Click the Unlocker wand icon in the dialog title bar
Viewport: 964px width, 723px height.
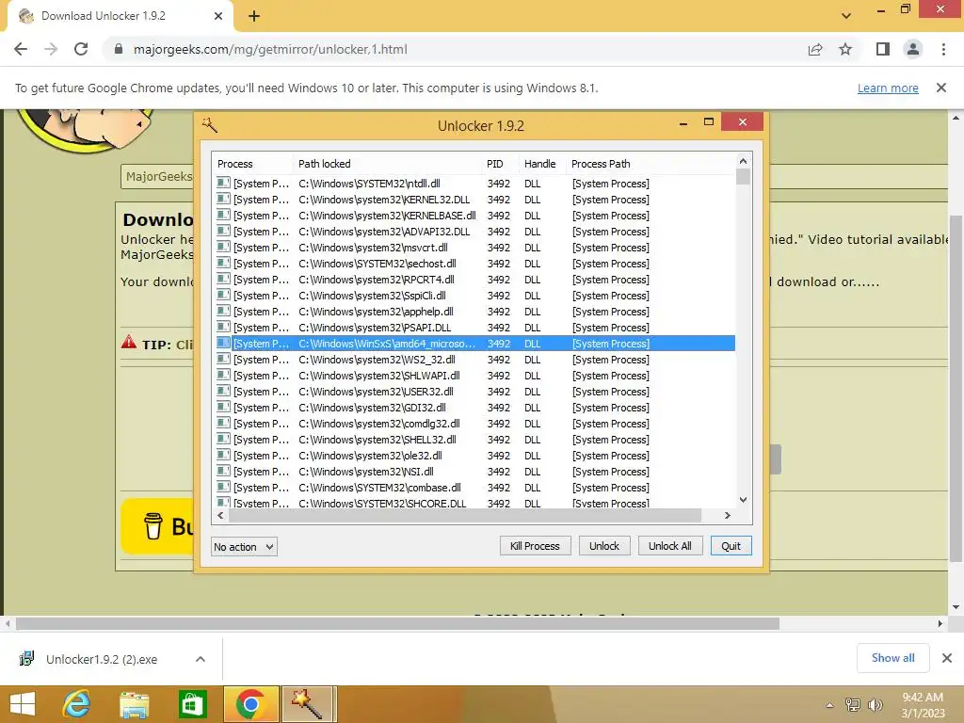pyautogui.click(x=210, y=125)
